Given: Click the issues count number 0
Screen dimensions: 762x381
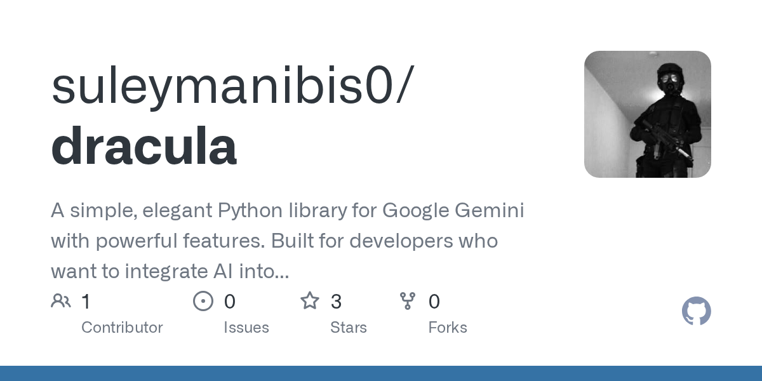Looking at the screenshot, I should (x=230, y=302).
